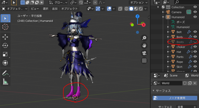Select the Measure tool

click(x=5, y=81)
